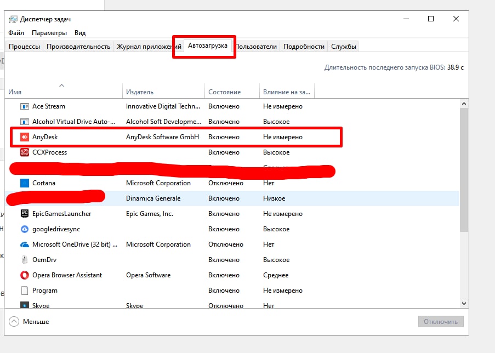Click the EpicGamesLauncher icon
Viewport: 495px width, 353px height.
[x=24, y=214]
